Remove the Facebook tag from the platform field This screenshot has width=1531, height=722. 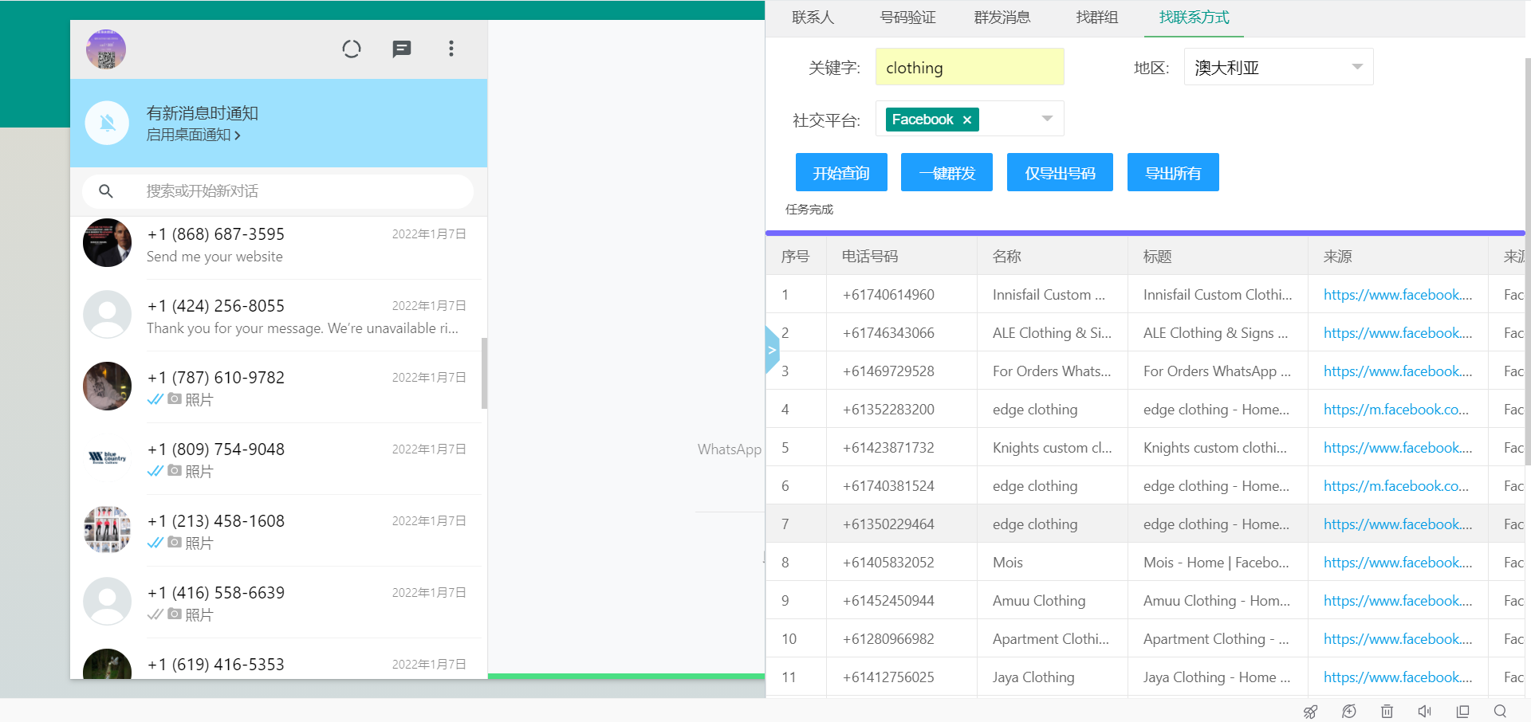coord(967,120)
